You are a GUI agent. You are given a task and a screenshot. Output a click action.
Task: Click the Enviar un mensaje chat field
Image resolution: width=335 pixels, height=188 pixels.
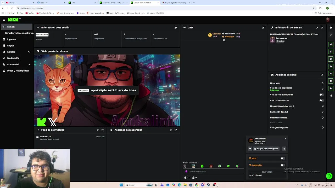pos(213,172)
